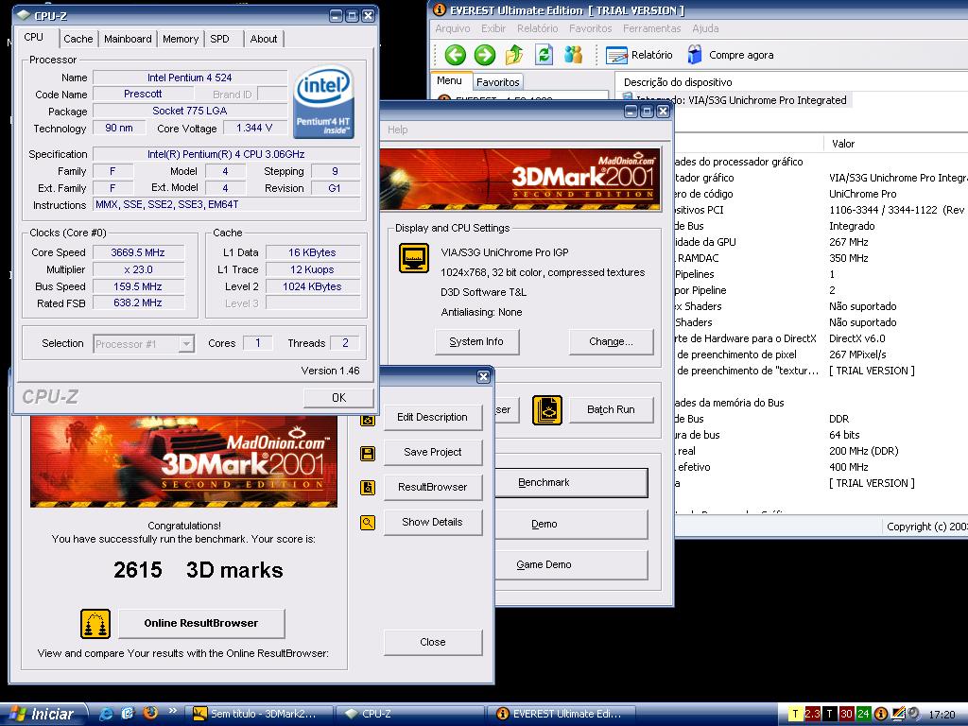The height and width of the screenshot is (726, 968).
Task: Click Online ResultBrowser trees icon
Action: pos(95,624)
